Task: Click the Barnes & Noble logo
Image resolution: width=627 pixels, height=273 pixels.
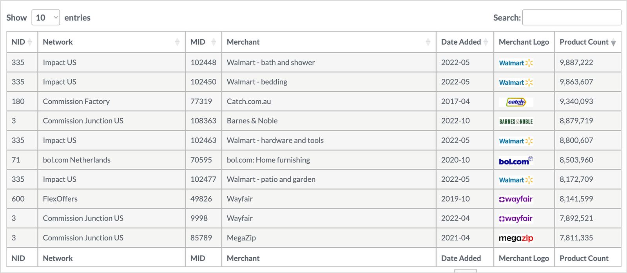Action: click(x=516, y=121)
